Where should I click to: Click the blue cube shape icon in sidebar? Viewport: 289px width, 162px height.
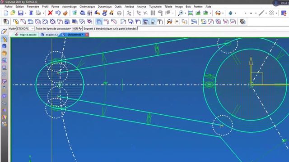tap(4, 46)
